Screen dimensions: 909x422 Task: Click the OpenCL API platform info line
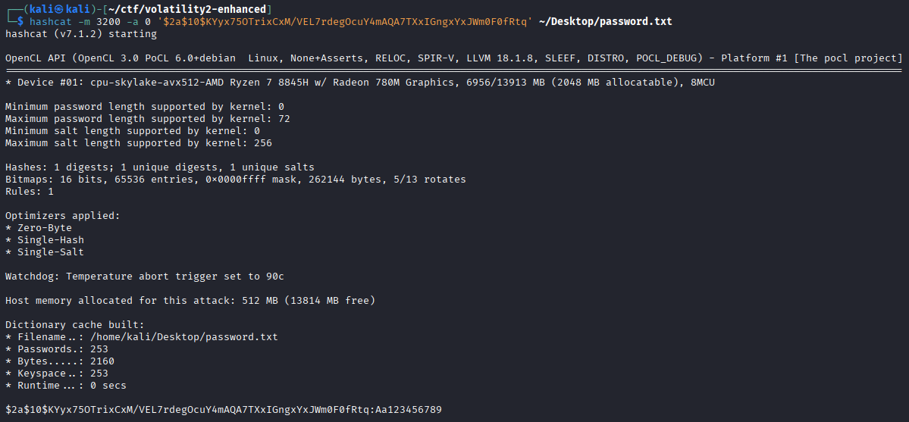click(x=453, y=58)
